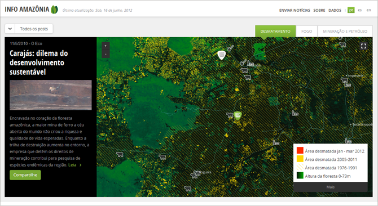
Task: Click the cattle icon at the map's top right
Action: (342, 44)
